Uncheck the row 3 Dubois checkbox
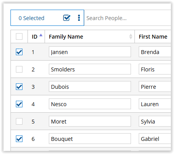This screenshot has height=154, width=174. (x=19, y=87)
